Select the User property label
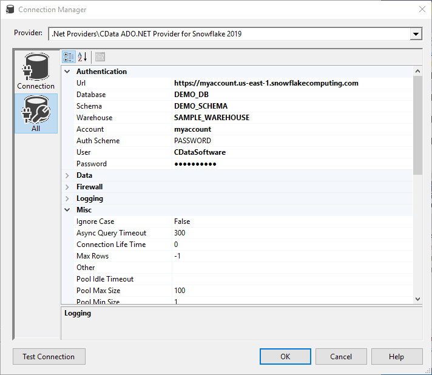 tap(83, 152)
